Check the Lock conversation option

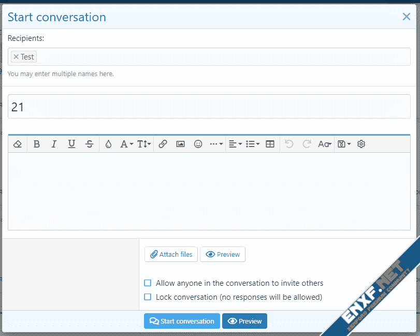[x=148, y=297]
